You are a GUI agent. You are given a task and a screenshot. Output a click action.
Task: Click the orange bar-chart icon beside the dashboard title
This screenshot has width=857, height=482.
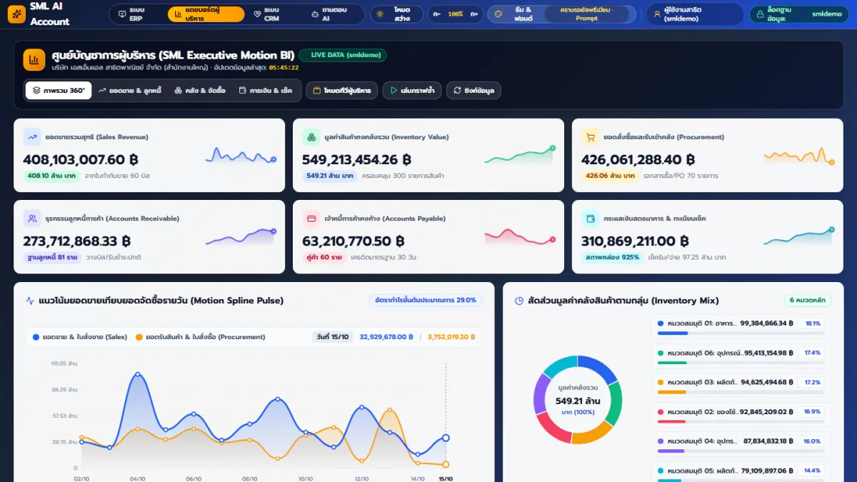click(34, 60)
